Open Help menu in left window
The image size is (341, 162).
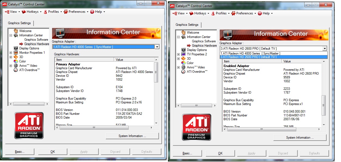coord(97,12)
